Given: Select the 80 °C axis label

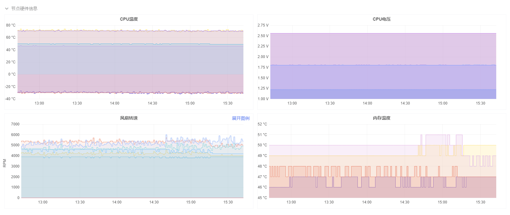Looking at the screenshot, I should click(x=11, y=25).
